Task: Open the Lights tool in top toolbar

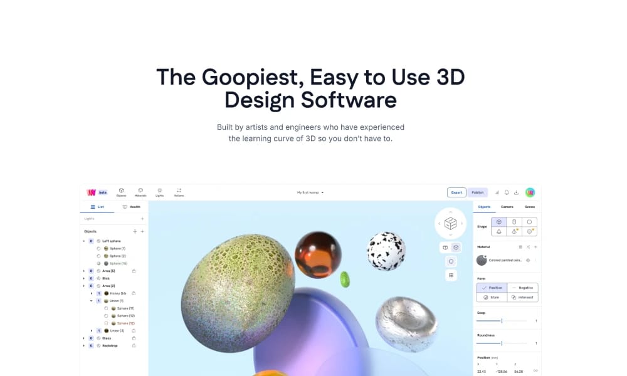Action: point(159,192)
